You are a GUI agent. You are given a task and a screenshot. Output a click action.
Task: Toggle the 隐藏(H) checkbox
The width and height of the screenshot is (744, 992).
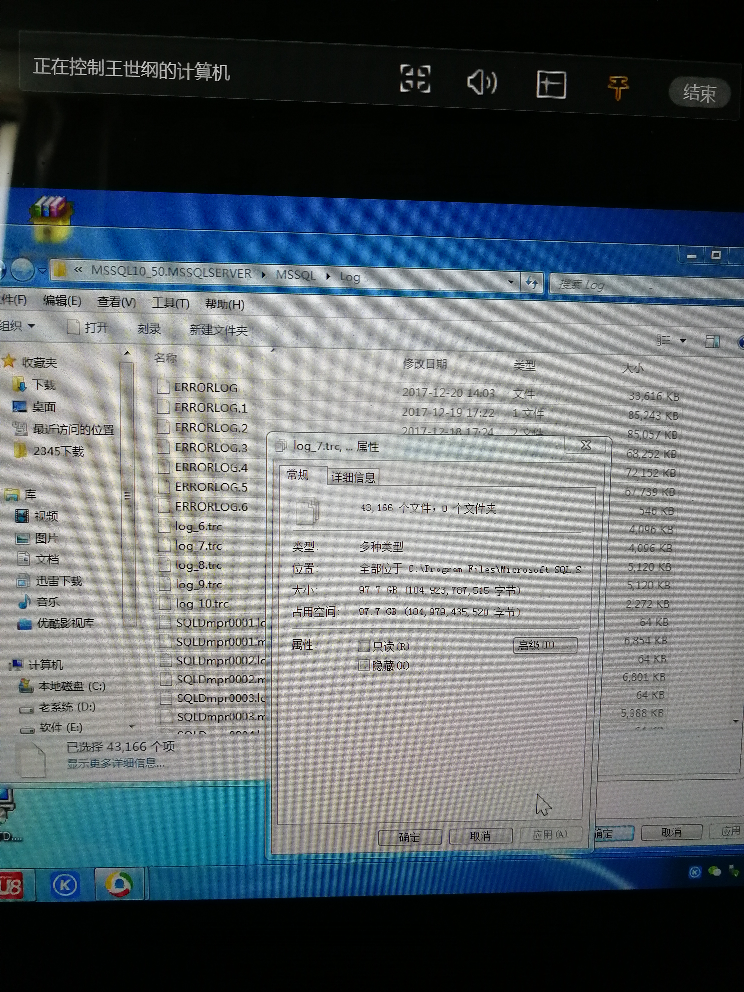364,665
